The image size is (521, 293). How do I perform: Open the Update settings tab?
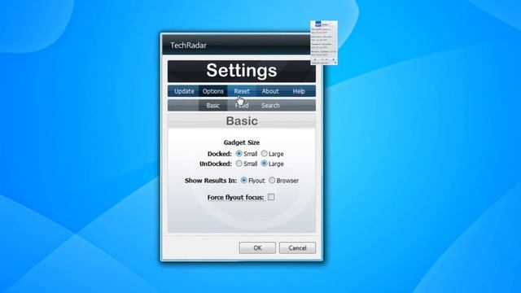pyautogui.click(x=184, y=91)
